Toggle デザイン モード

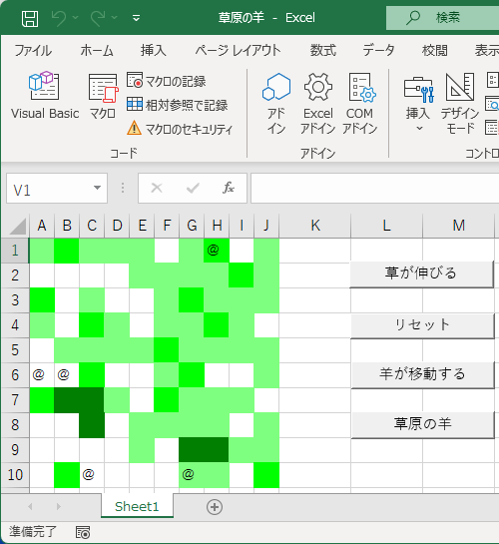pos(460,104)
